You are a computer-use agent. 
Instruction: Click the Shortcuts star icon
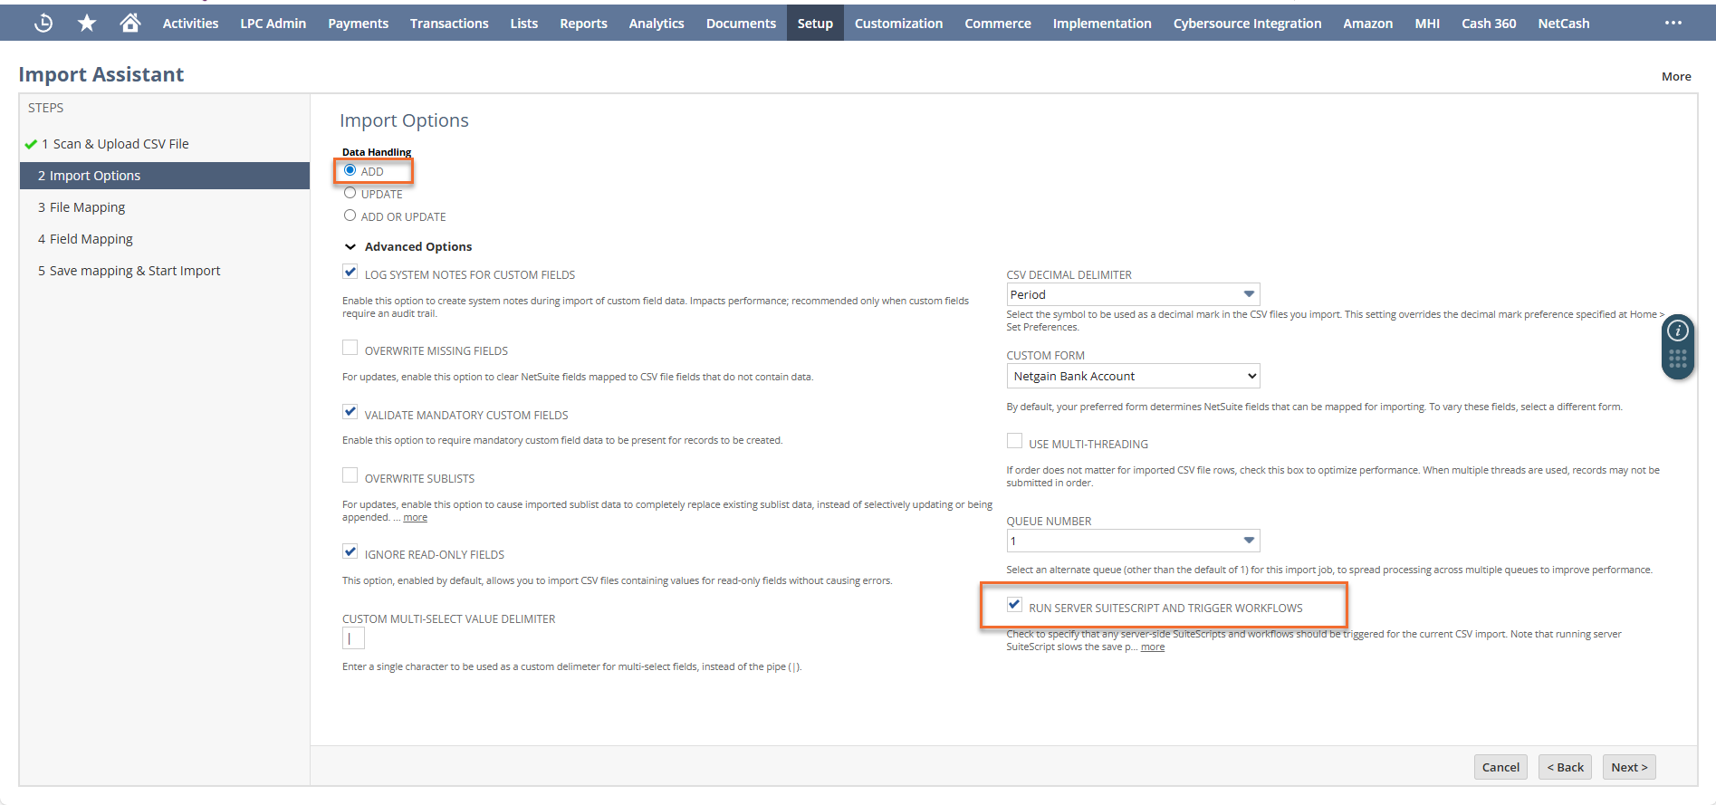[x=87, y=24]
